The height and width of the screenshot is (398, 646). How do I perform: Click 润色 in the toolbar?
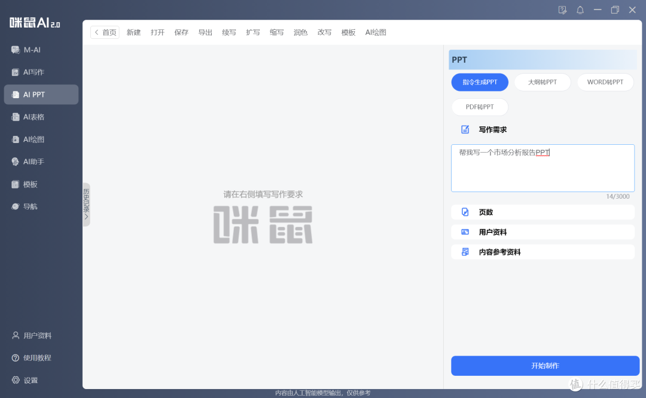tap(300, 32)
